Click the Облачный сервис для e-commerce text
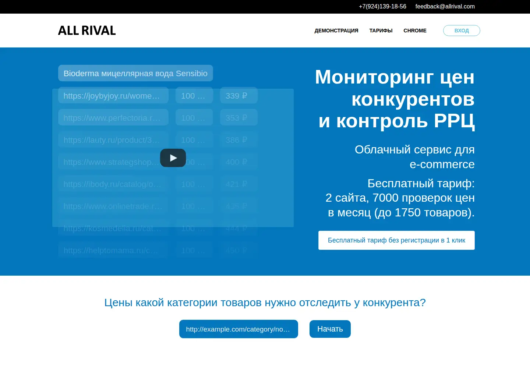The width and height of the screenshot is (530, 368). 414,157
